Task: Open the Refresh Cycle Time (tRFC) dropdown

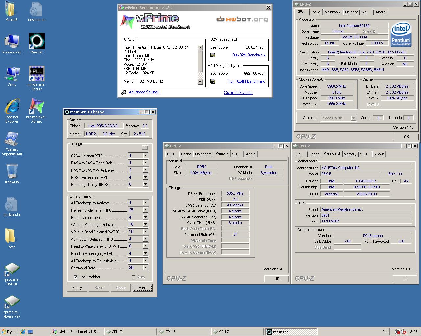Action: 145,210
